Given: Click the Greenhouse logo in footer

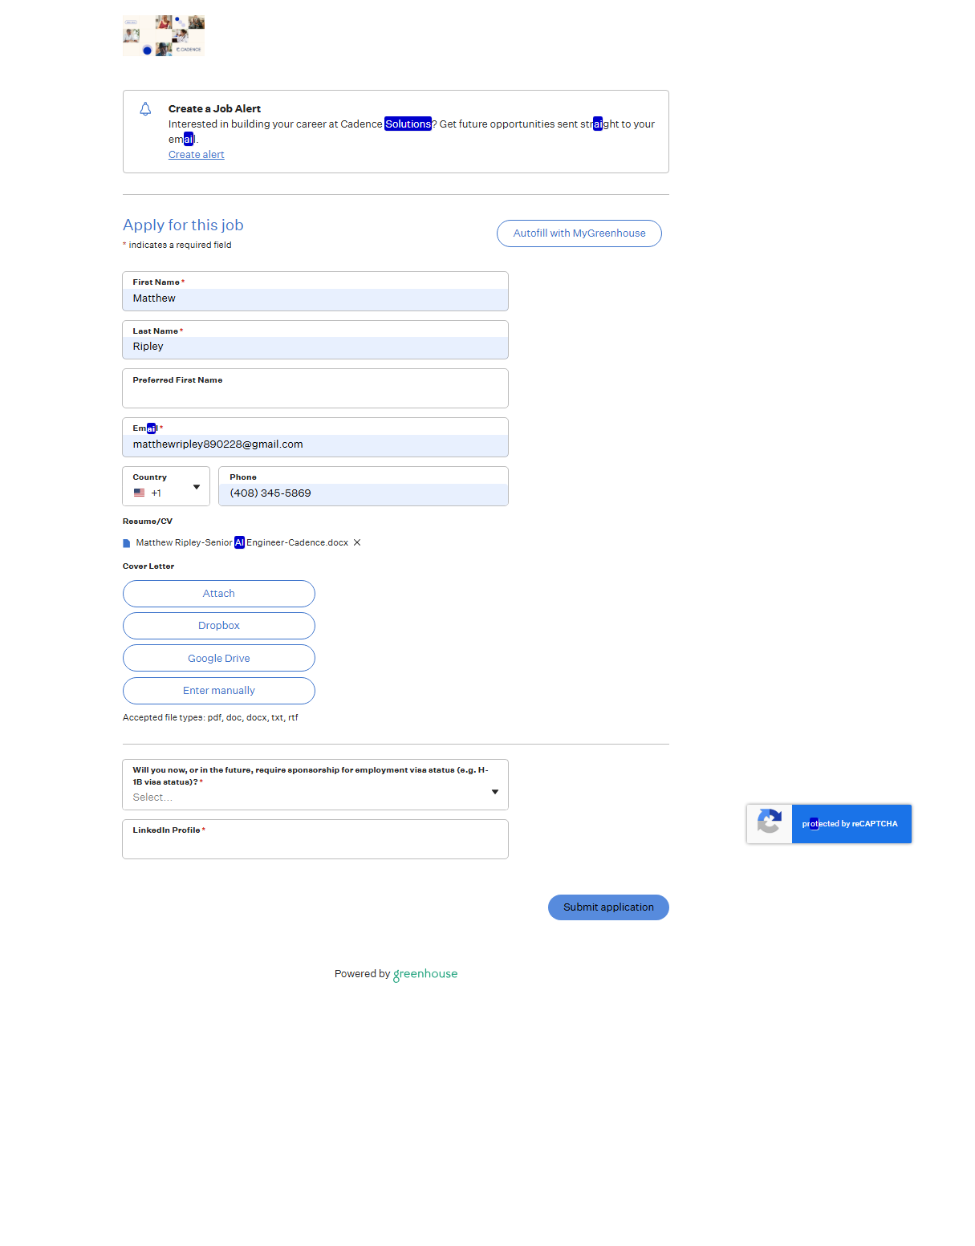Looking at the screenshot, I should (425, 974).
